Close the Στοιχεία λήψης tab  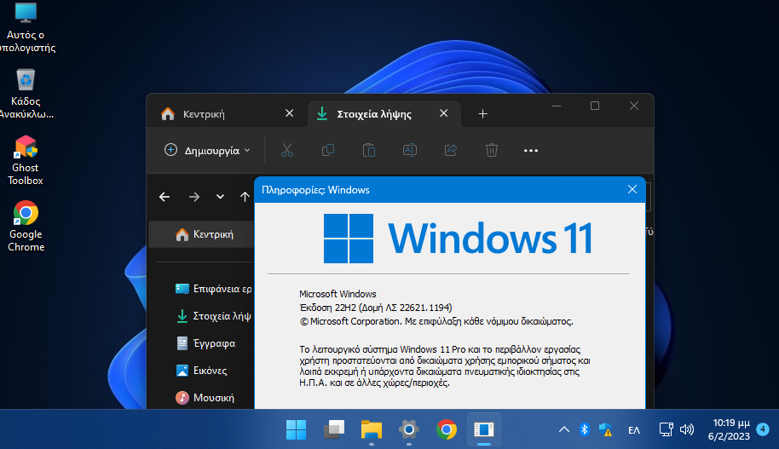point(444,113)
